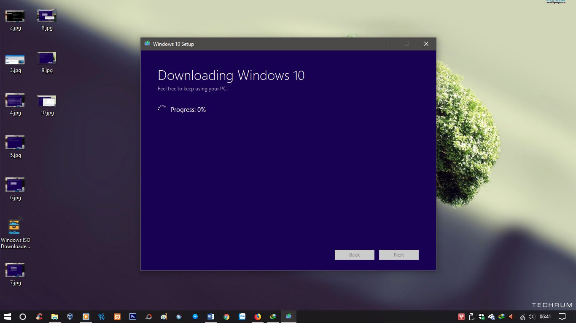Click the "Progress: 0%" status text
Image resolution: width=576 pixels, height=323 pixels.
(188, 110)
